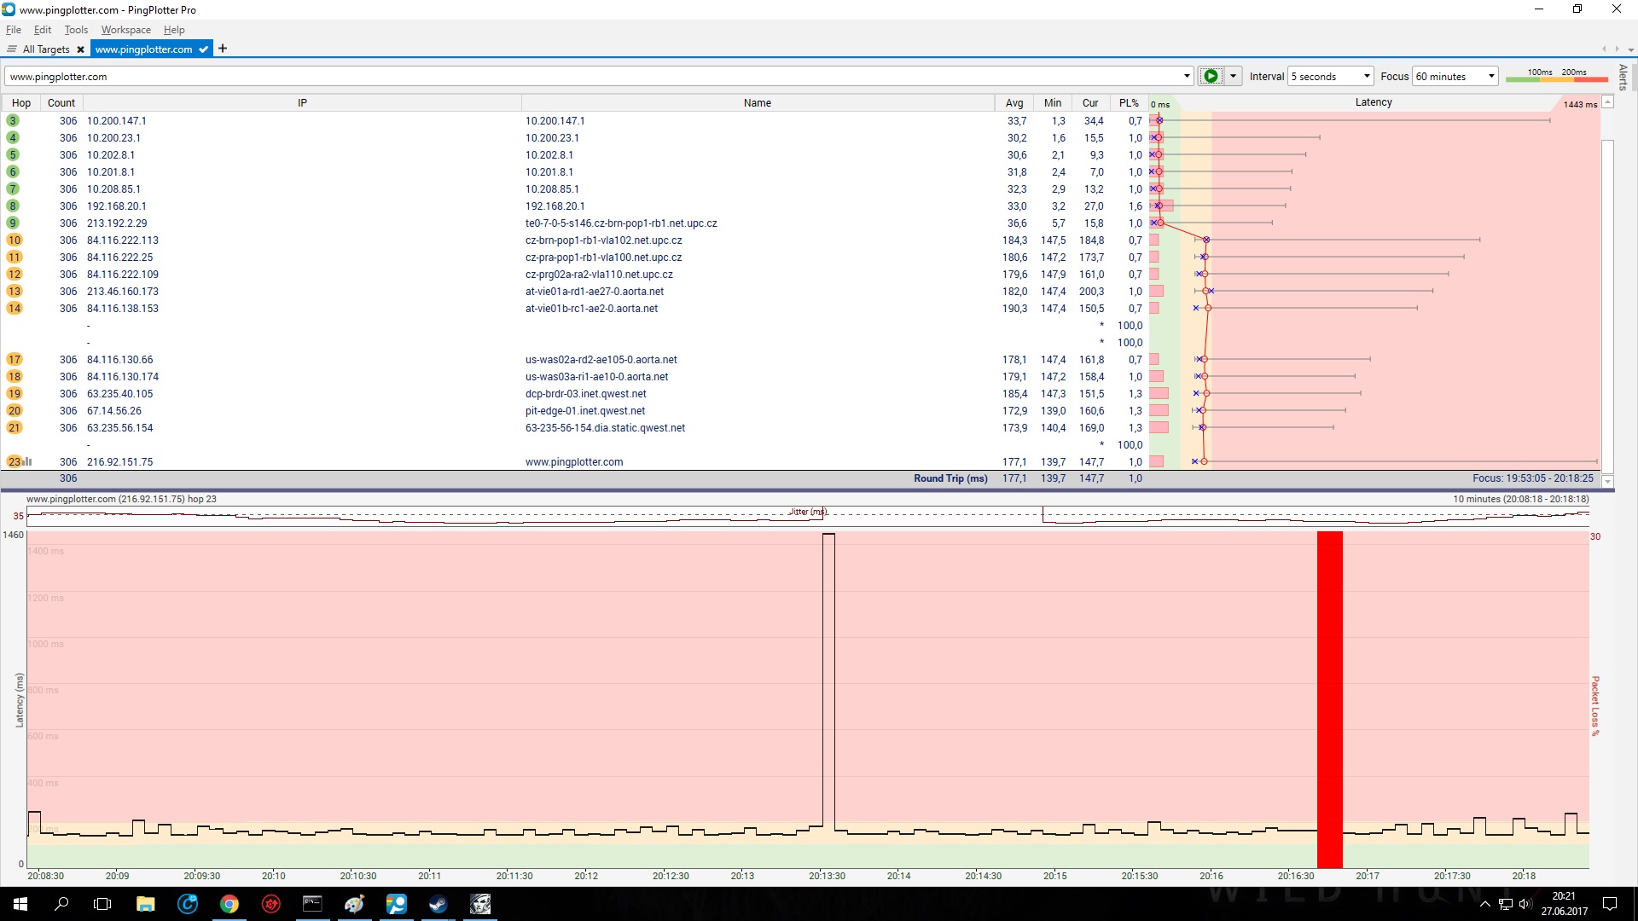Click the All Targets list icon

click(12, 49)
